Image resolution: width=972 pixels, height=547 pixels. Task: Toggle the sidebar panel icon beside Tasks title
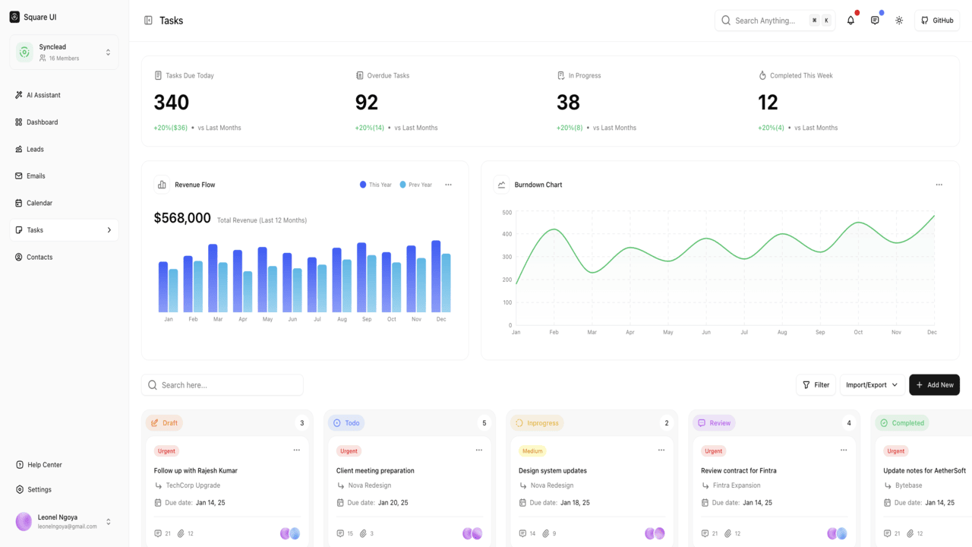pos(148,21)
